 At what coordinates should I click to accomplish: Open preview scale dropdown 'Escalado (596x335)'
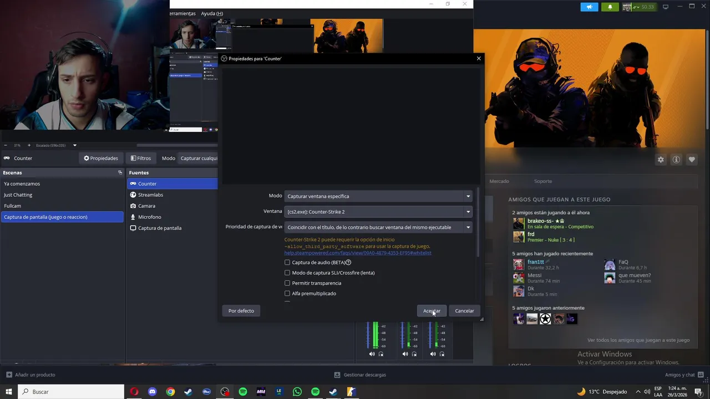click(x=56, y=146)
